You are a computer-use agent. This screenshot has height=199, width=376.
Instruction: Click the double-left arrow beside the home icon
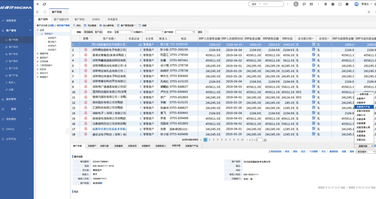(37, 12)
